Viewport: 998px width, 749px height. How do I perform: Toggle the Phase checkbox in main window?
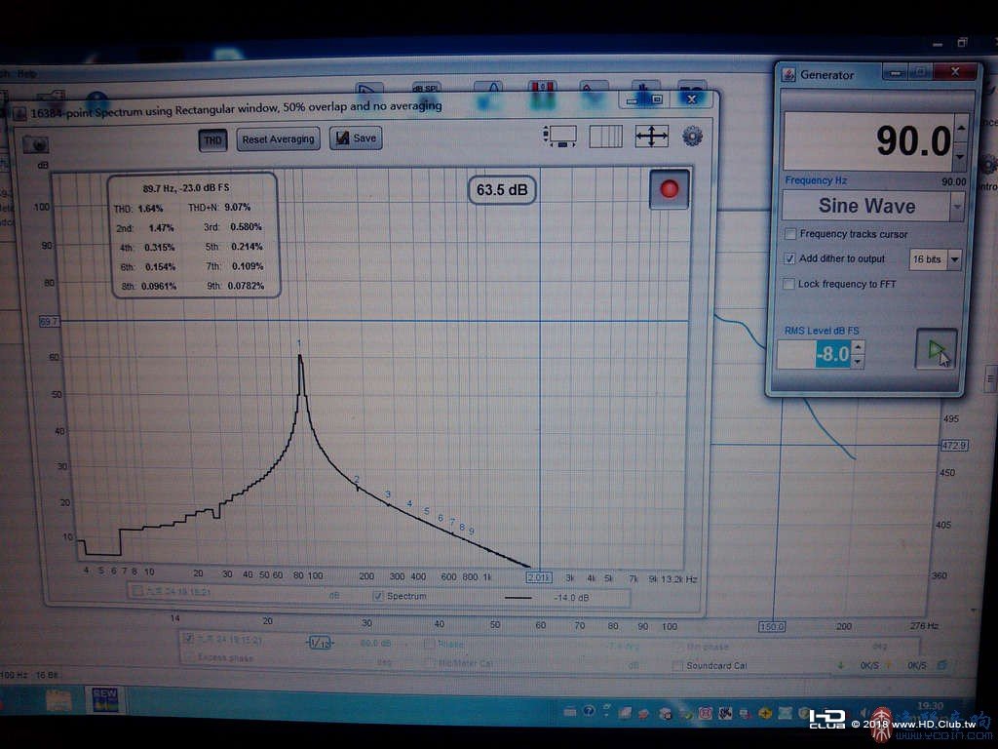click(430, 644)
